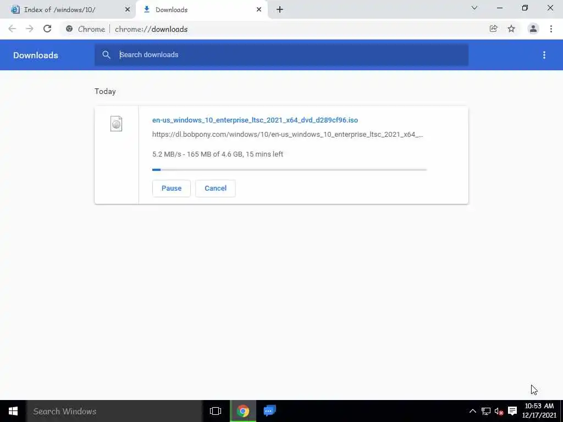Viewport: 563px width, 422px height.
Task: Open the dl.bobpony.com source URL
Action: (288, 135)
